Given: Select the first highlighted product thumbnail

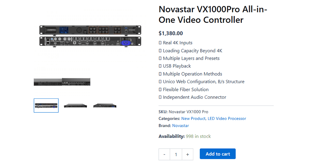Looking at the screenshot, I should 46,105.
